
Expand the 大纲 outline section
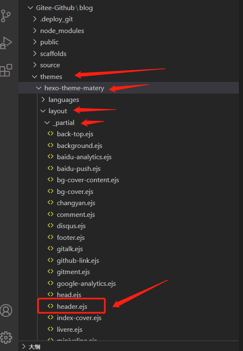point(24,347)
